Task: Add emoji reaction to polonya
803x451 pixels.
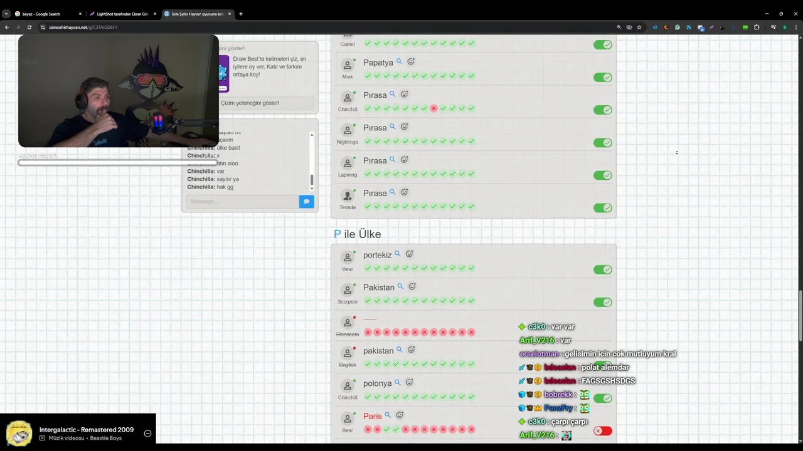Action: [409, 382]
